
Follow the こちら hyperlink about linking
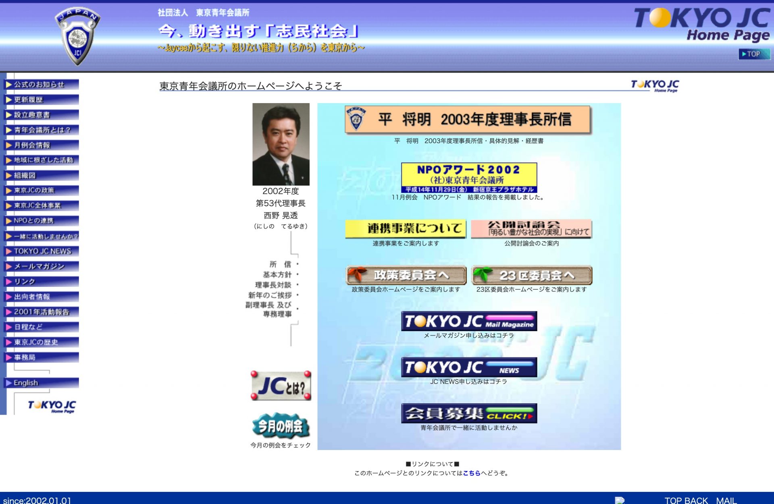471,473
